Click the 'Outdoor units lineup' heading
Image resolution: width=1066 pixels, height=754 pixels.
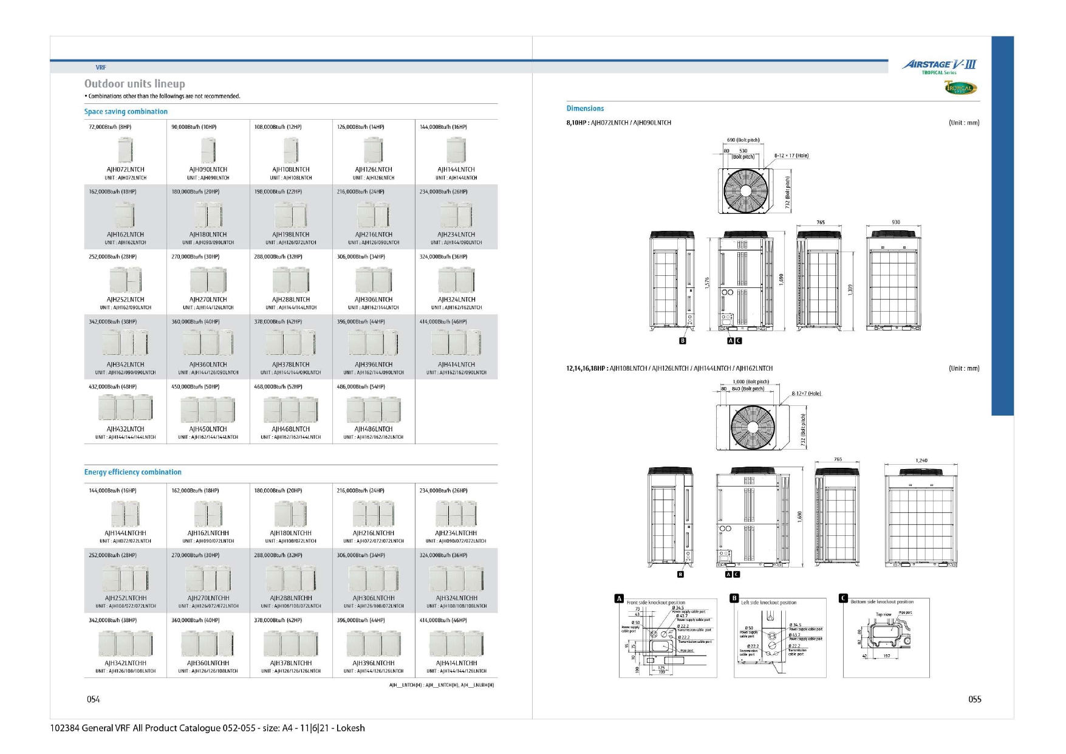[x=135, y=84]
